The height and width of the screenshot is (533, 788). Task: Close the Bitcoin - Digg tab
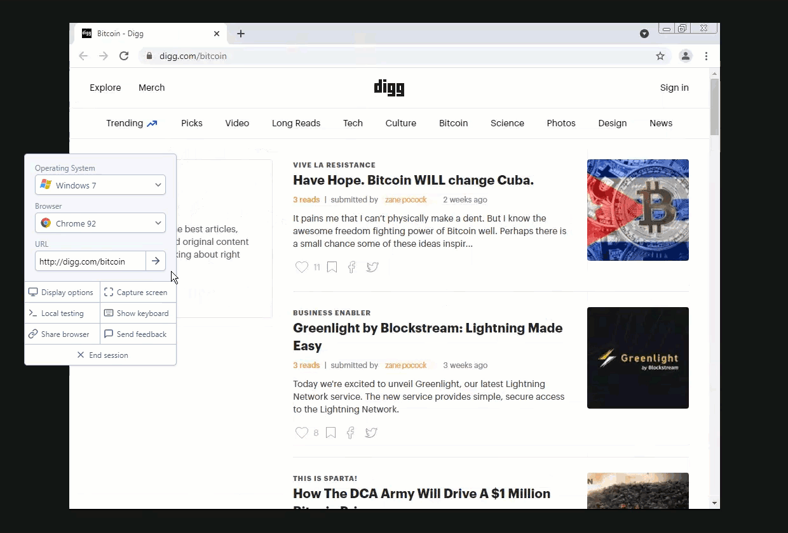click(217, 34)
